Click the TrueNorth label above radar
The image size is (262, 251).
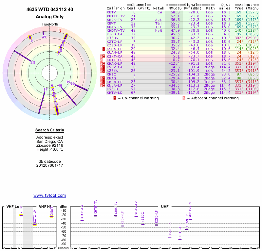pyautogui.click(x=50, y=25)
